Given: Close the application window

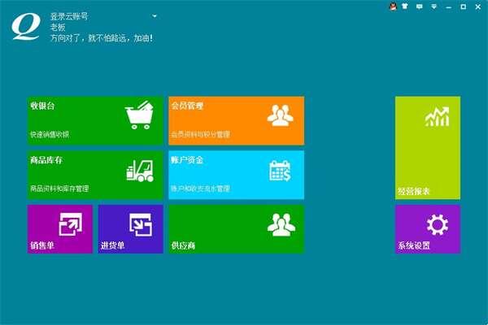Looking at the screenshot, I should pyautogui.click(x=477, y=6).
